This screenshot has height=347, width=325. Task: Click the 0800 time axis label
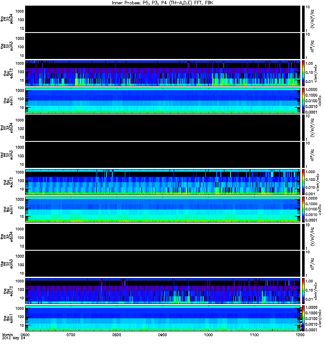(x=117, y=334)
